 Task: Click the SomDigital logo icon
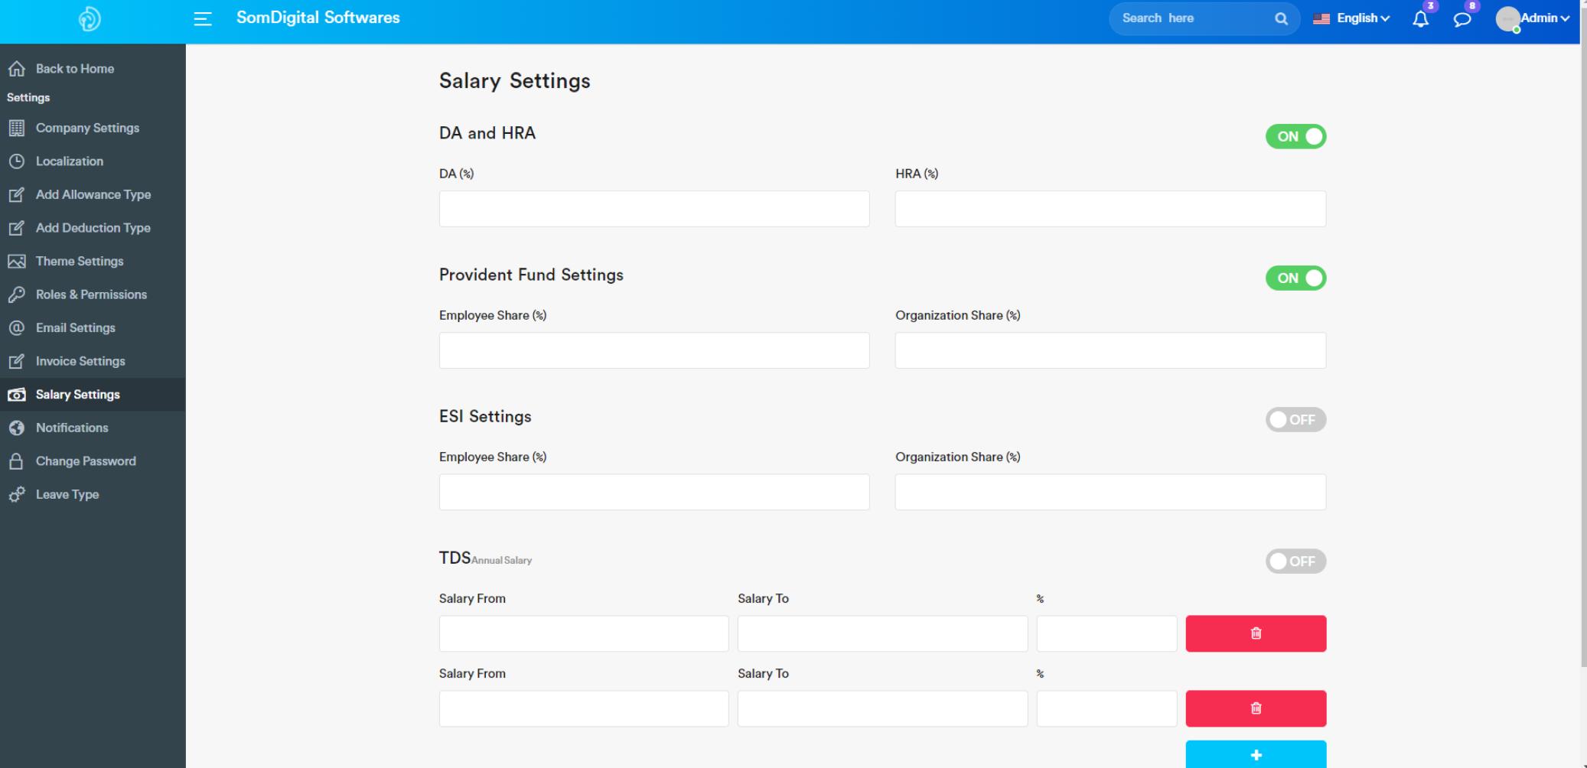(x=90, y=19)
